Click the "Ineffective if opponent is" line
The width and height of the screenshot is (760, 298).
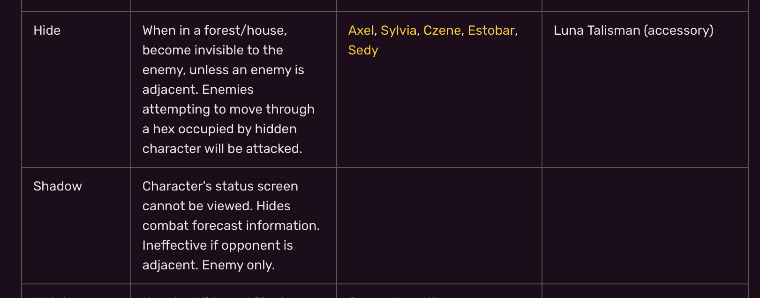click(x=218, y=245)
